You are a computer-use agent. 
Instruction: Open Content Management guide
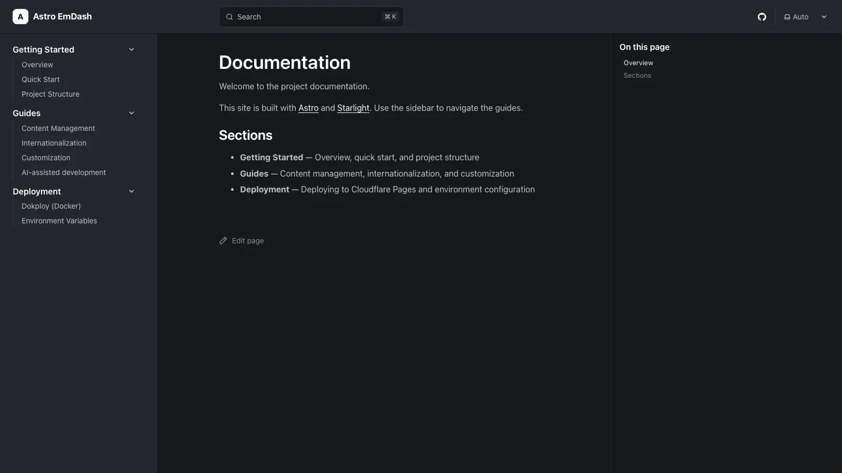[x=58, y=128]
